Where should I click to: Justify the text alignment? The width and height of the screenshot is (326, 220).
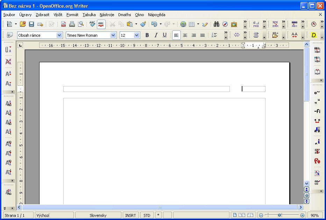pos(202,35)
